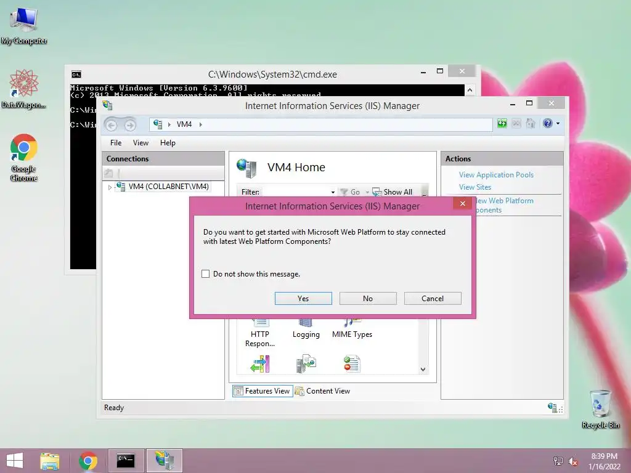Click Show All in the filter bar
The width and height of the screenshot is (631, 473).
tap(393, 192)
